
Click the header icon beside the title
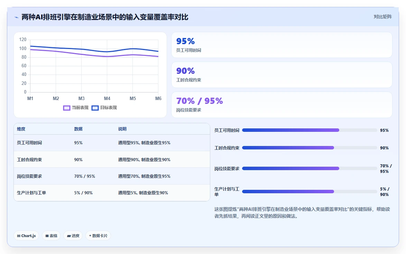click(16, 17)
